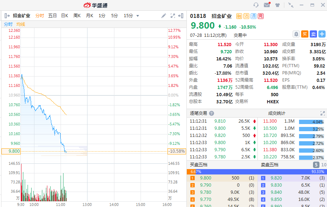Hide the right quote panel
Screen dimensions: 327x207
181,16
